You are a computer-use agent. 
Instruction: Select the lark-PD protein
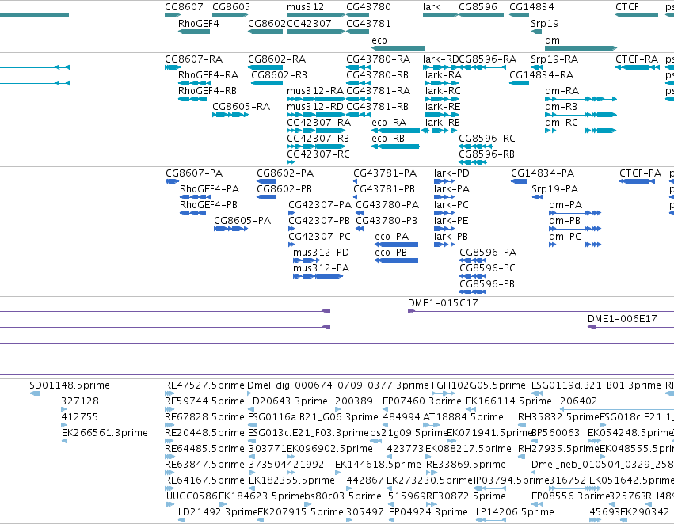[444, 181]
